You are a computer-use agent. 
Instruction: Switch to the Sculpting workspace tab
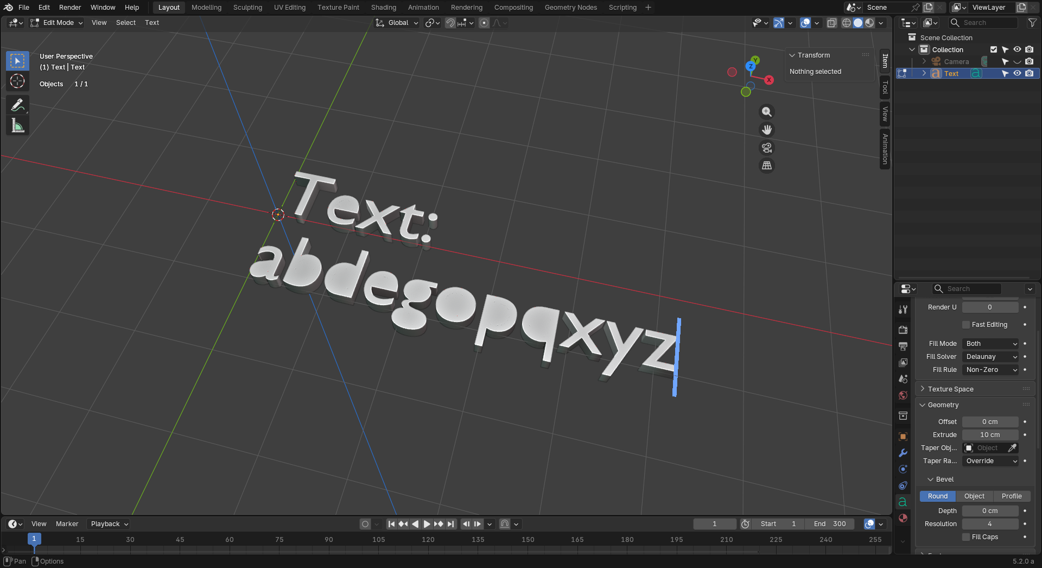[247, 8]
